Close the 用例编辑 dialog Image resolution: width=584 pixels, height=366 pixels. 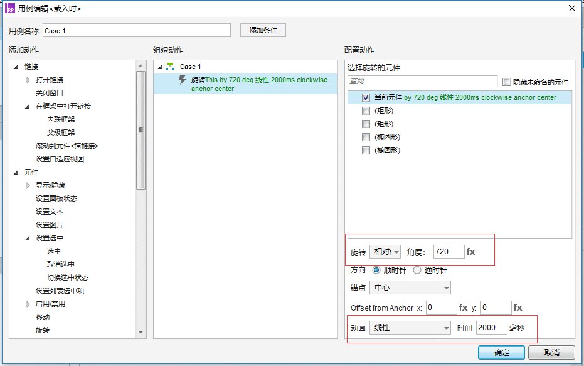click(572, 8)
